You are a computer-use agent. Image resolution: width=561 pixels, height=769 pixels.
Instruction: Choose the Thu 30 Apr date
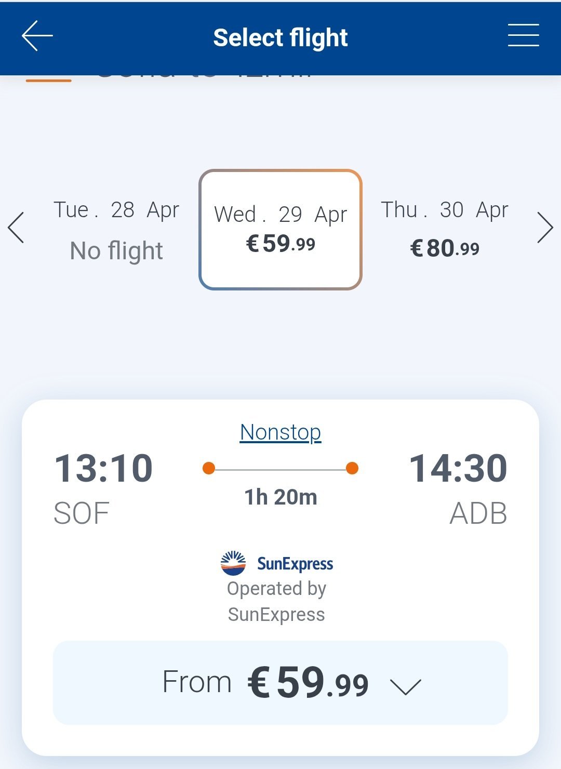point(445,229)
